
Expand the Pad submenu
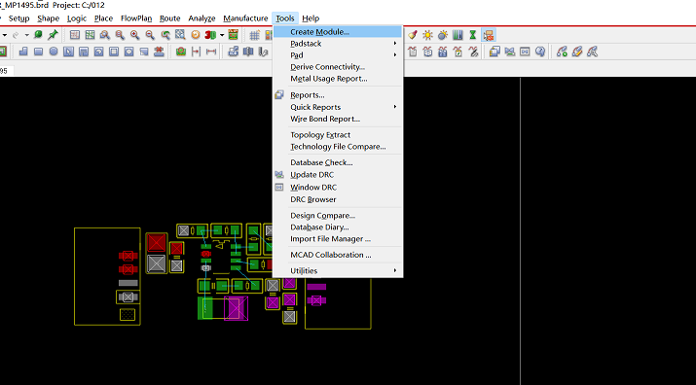(x=338, y=55)
